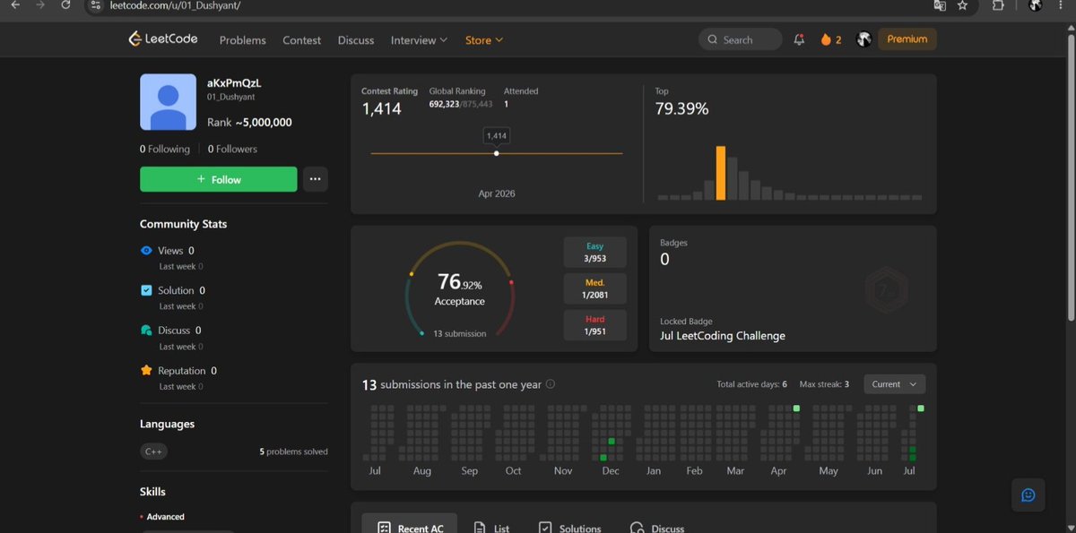1076x533 pixels.
Task: Click the Rank ~5,000,000 text
Action: [x=249, y=123]
